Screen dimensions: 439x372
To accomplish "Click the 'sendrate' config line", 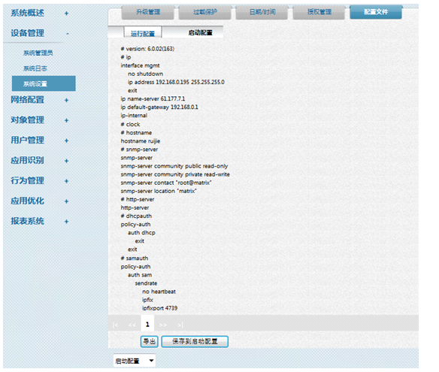I will pos(146,283).
